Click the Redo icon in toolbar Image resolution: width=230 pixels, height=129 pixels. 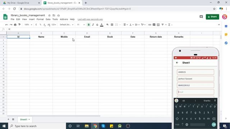11,25
